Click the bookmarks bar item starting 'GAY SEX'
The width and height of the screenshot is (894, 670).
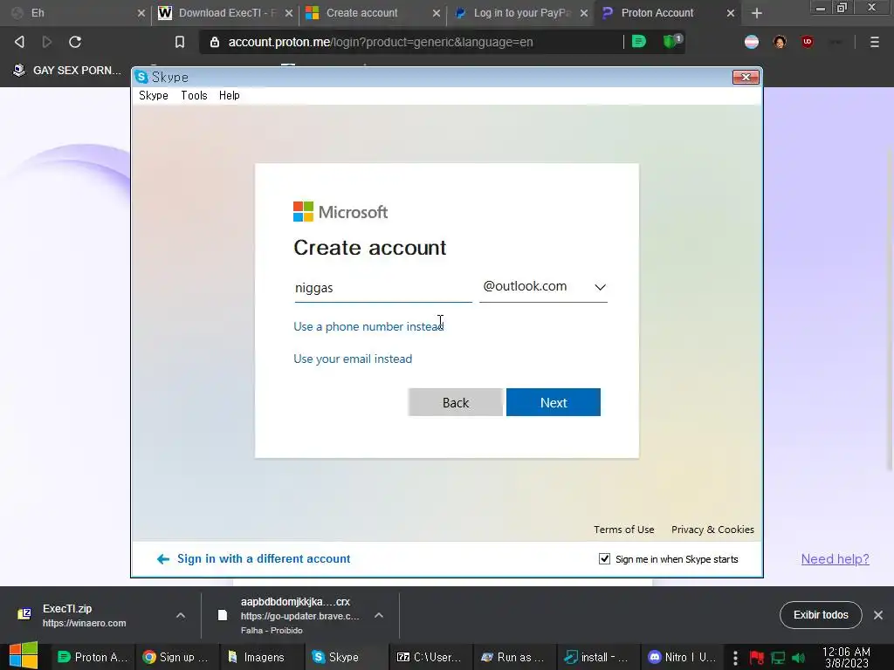coord(67,70)
